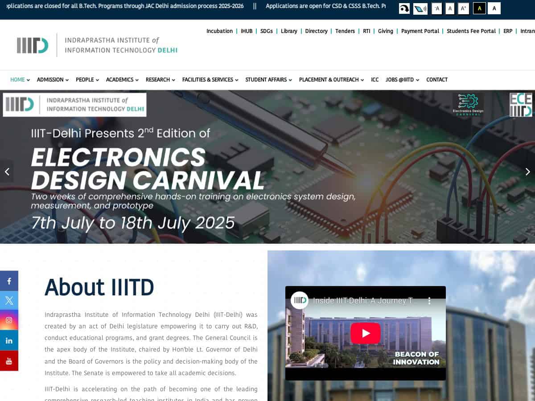Open the IHUB link
The height and width of the screenshot is (401, 535).
coord(247,31)
